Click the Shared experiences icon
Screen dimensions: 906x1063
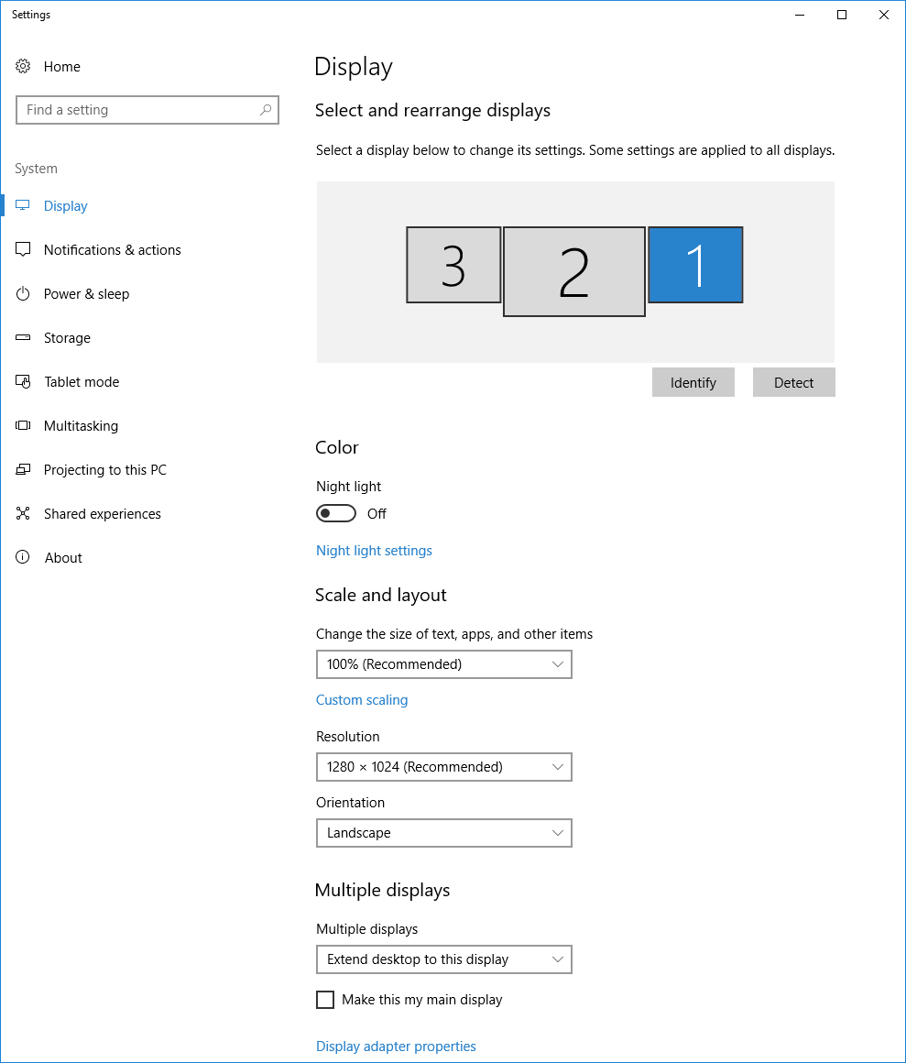pos(23,514)
